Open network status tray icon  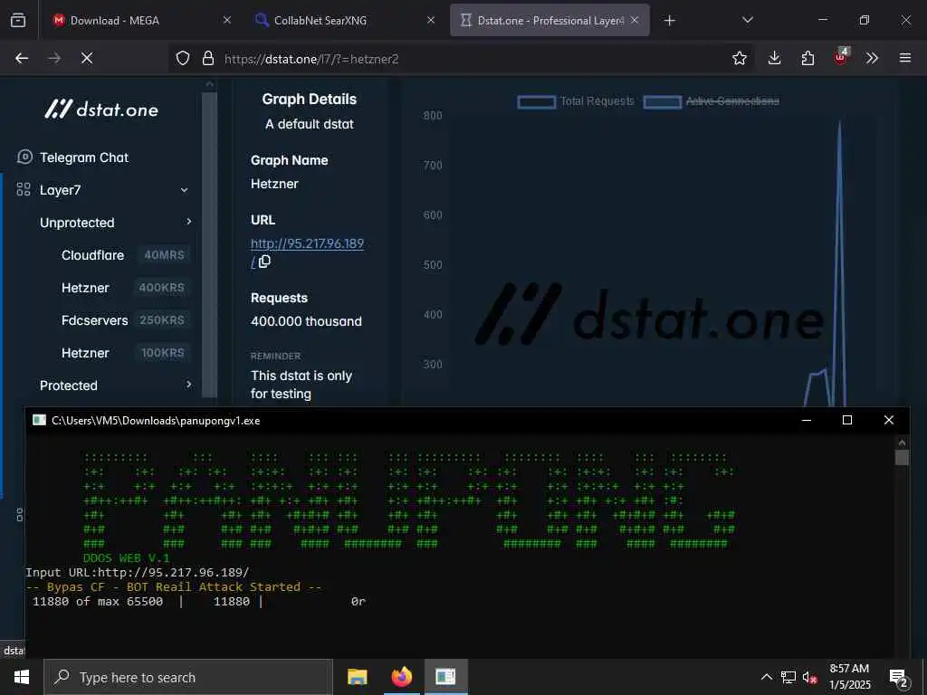[x=788, y=677]
